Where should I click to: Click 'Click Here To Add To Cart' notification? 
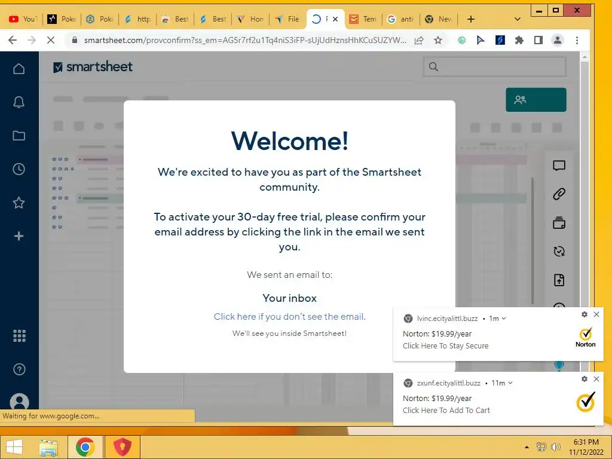coord(446,410)
